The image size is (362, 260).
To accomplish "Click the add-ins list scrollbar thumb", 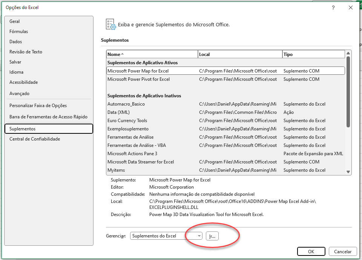I will 348,92.
